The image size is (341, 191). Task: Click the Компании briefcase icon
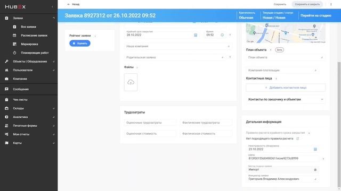(x=6, y=79)
